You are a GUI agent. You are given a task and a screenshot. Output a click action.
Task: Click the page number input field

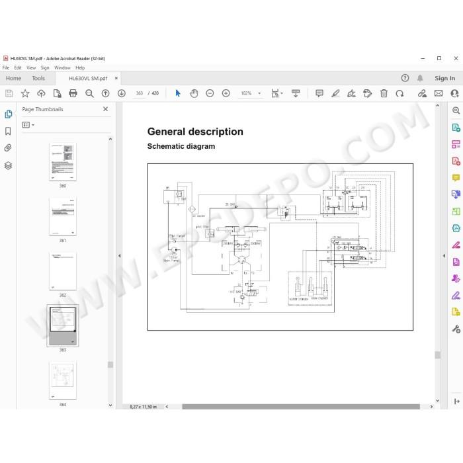pos(140,93)
